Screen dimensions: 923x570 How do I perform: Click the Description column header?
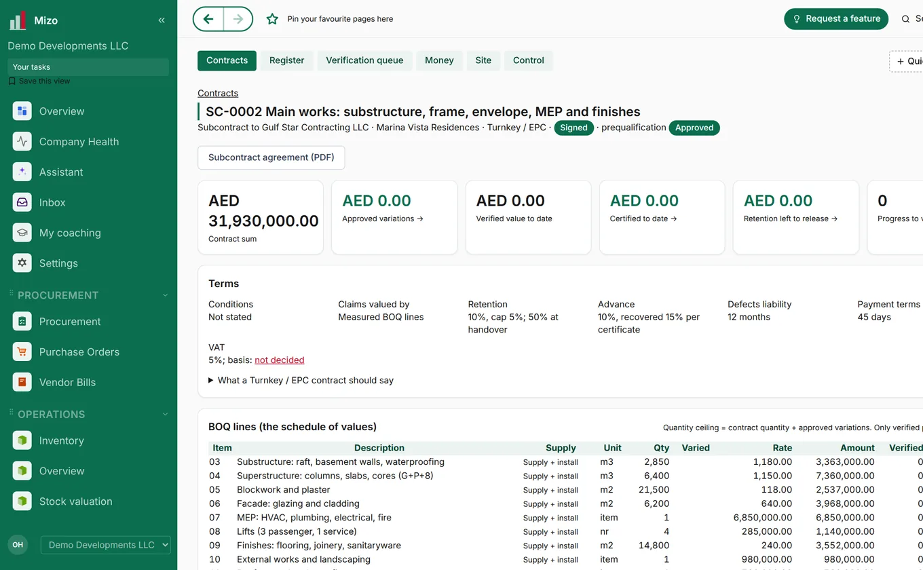379,448
